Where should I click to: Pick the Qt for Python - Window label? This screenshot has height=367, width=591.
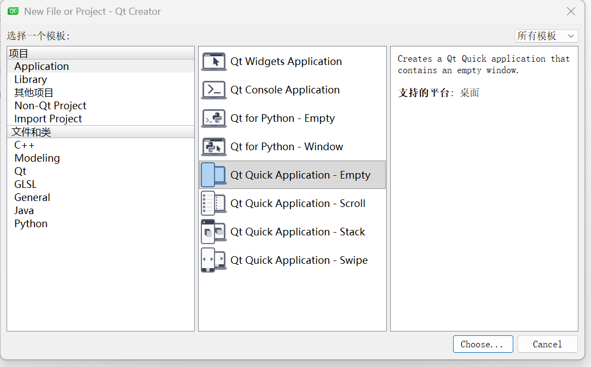point(287,147)
